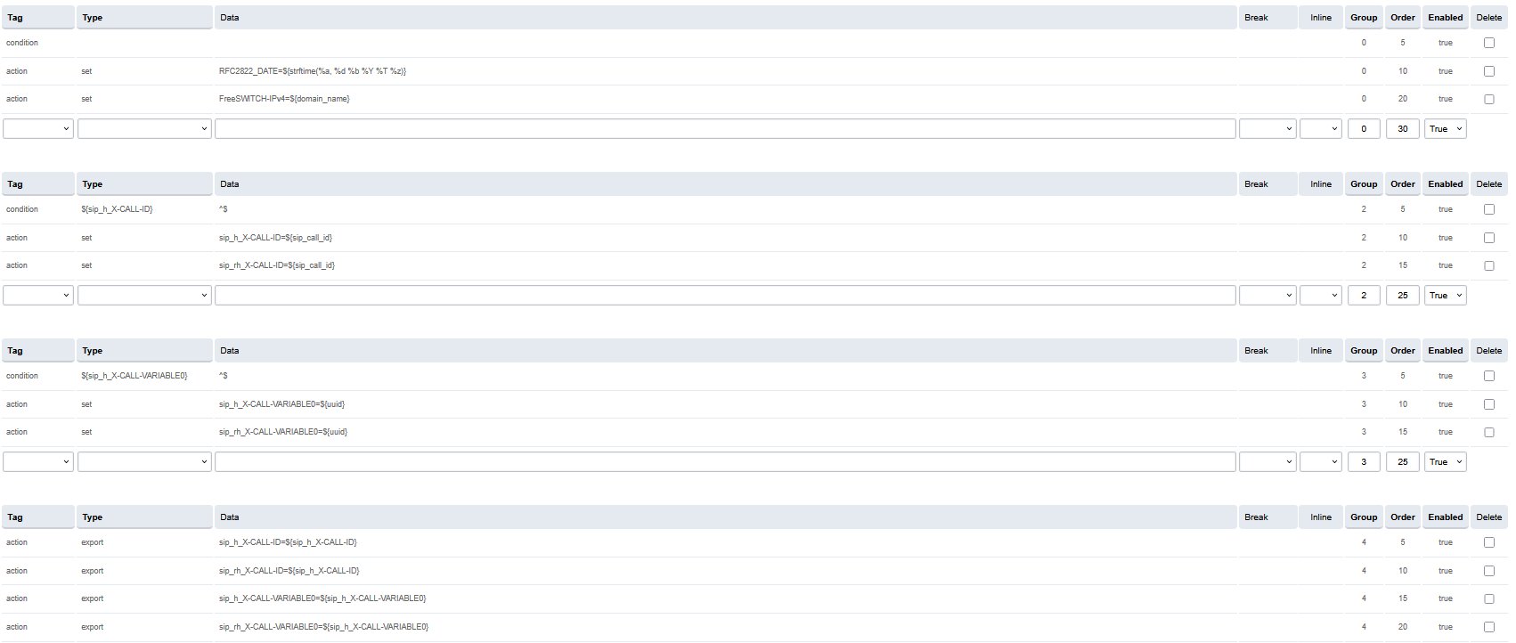Click the Group input field containing 3
The height and width of the screenshot is (643, 1516).
1363,461
